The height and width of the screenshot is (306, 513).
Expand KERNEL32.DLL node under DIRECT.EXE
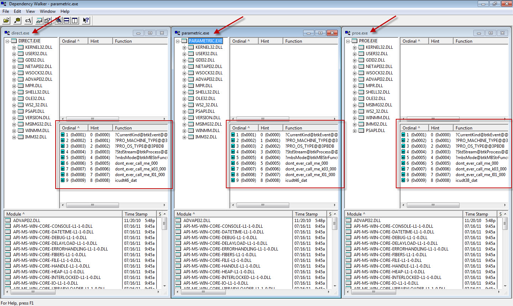pos(14,48)
